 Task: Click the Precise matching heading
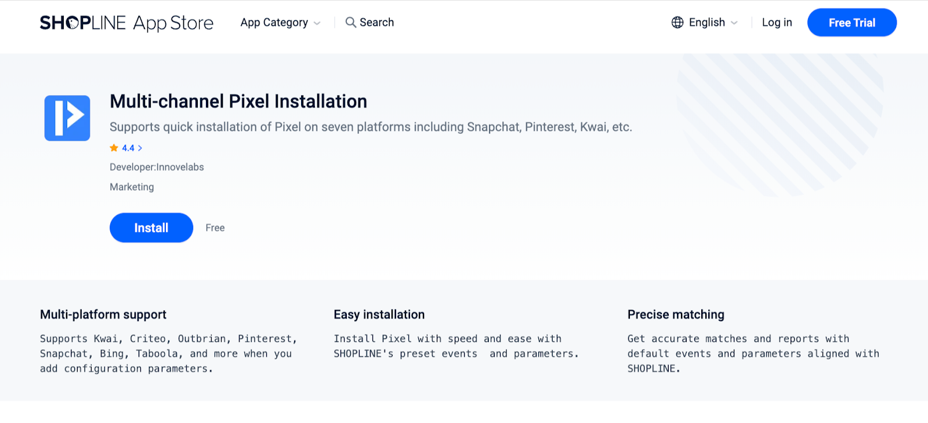coord(676,315)
